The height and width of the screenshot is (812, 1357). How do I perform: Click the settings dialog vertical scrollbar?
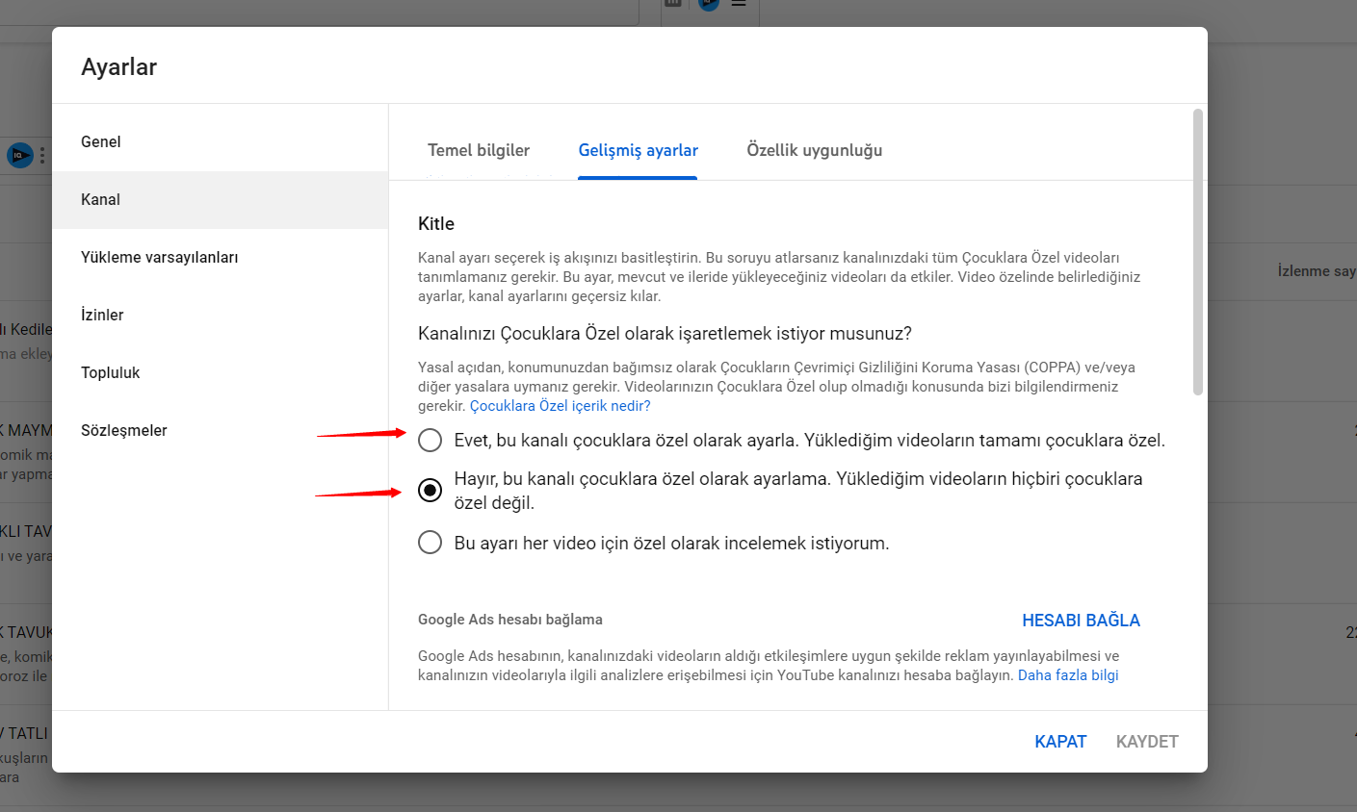[x=1198, y=252]
